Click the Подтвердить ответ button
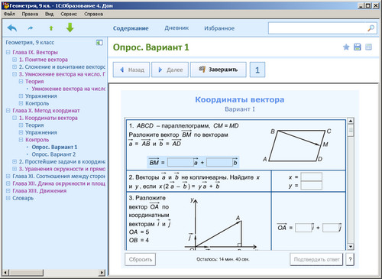The width and height of the screenshot is (382, 279). point(316,259)
